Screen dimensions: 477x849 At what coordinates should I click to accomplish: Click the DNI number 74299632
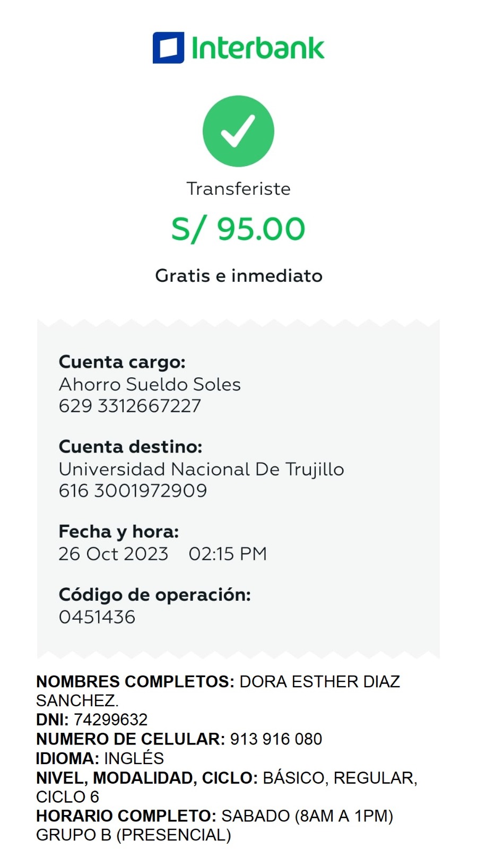110,720
